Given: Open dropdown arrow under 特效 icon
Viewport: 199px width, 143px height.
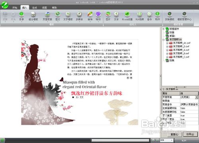Looking at the screenshot, I should click(98, 22).
